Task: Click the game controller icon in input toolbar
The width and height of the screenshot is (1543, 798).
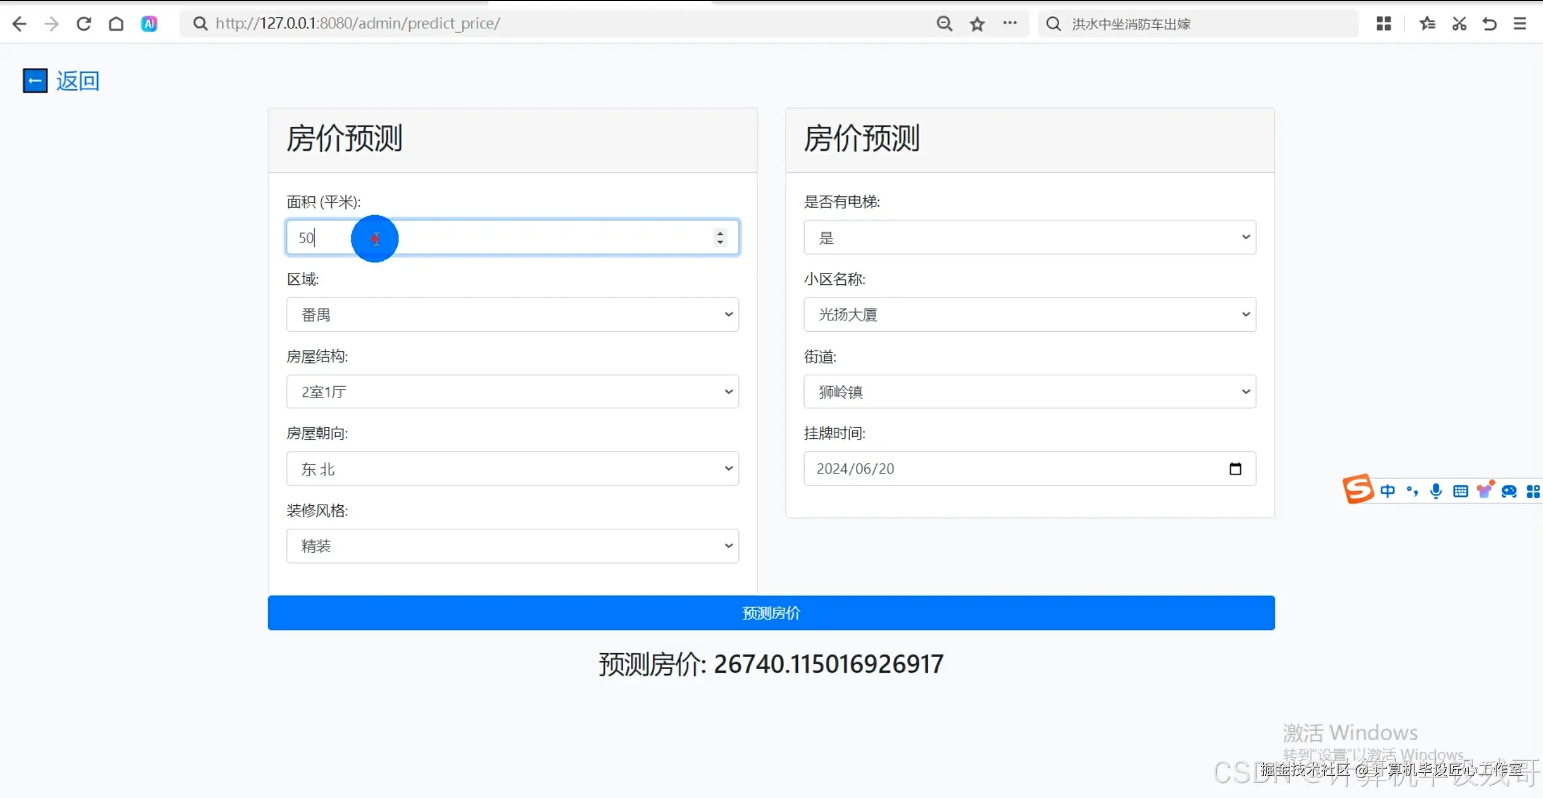Action: tap(1509, 491)
